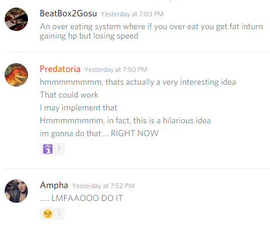Open Predatoria's dinosaur avatar
The width and height of the screenshot is (270, 232).
point(16,75)
